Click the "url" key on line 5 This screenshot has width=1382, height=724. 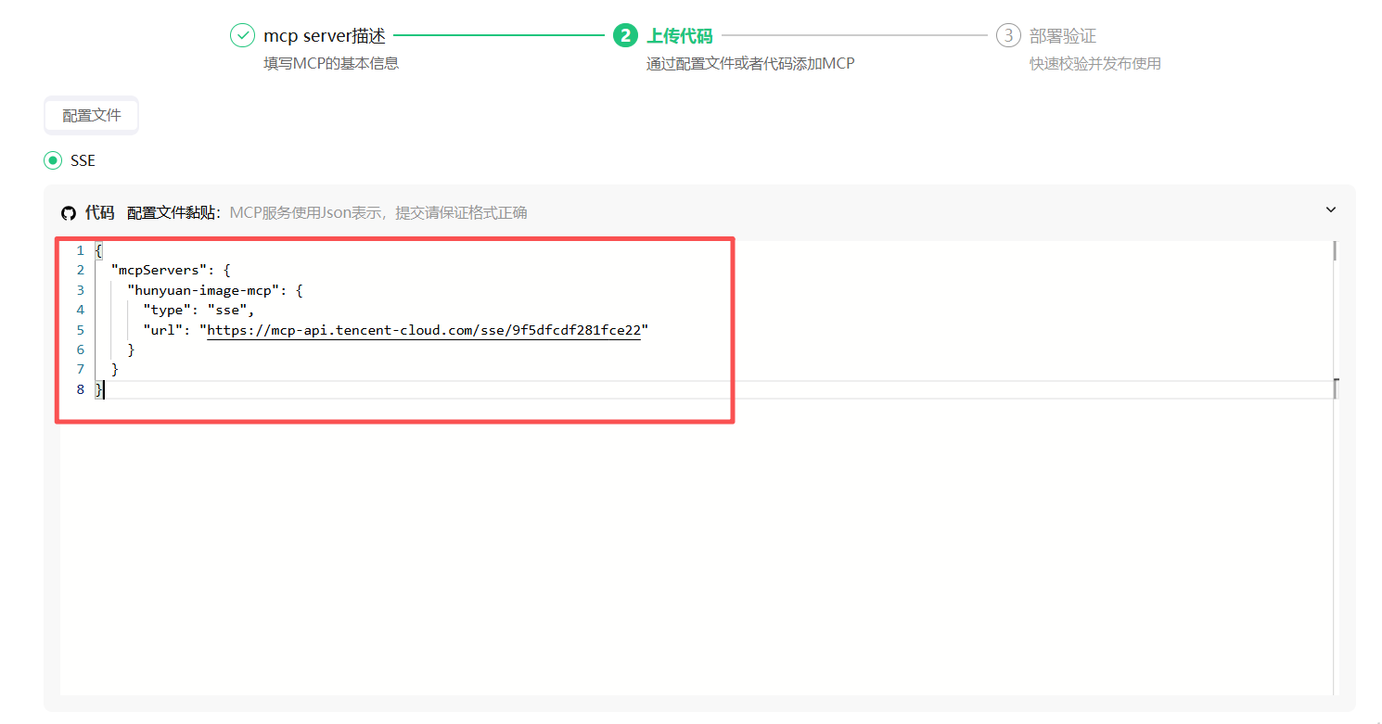pos(163,330)
